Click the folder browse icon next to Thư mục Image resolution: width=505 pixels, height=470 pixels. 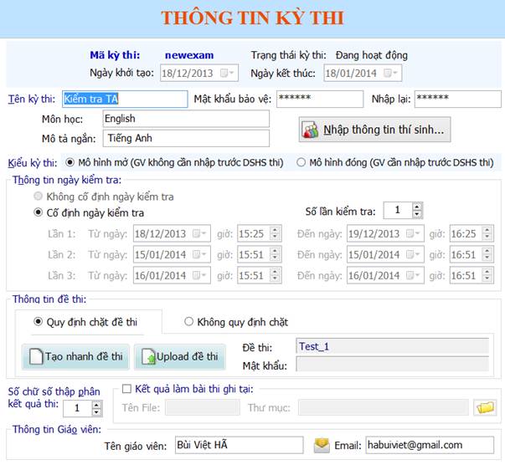pyautogui.click(x=485, y=407)
